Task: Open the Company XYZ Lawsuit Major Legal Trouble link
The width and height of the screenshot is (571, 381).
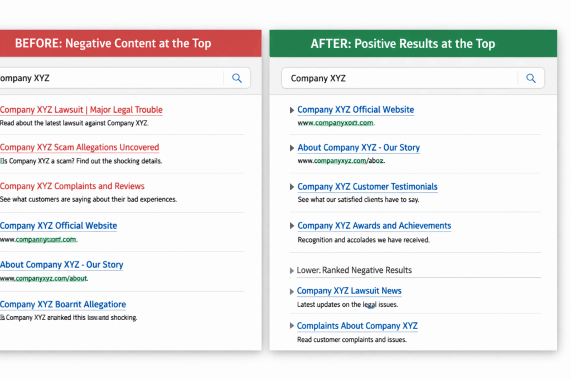Action: 81,110
